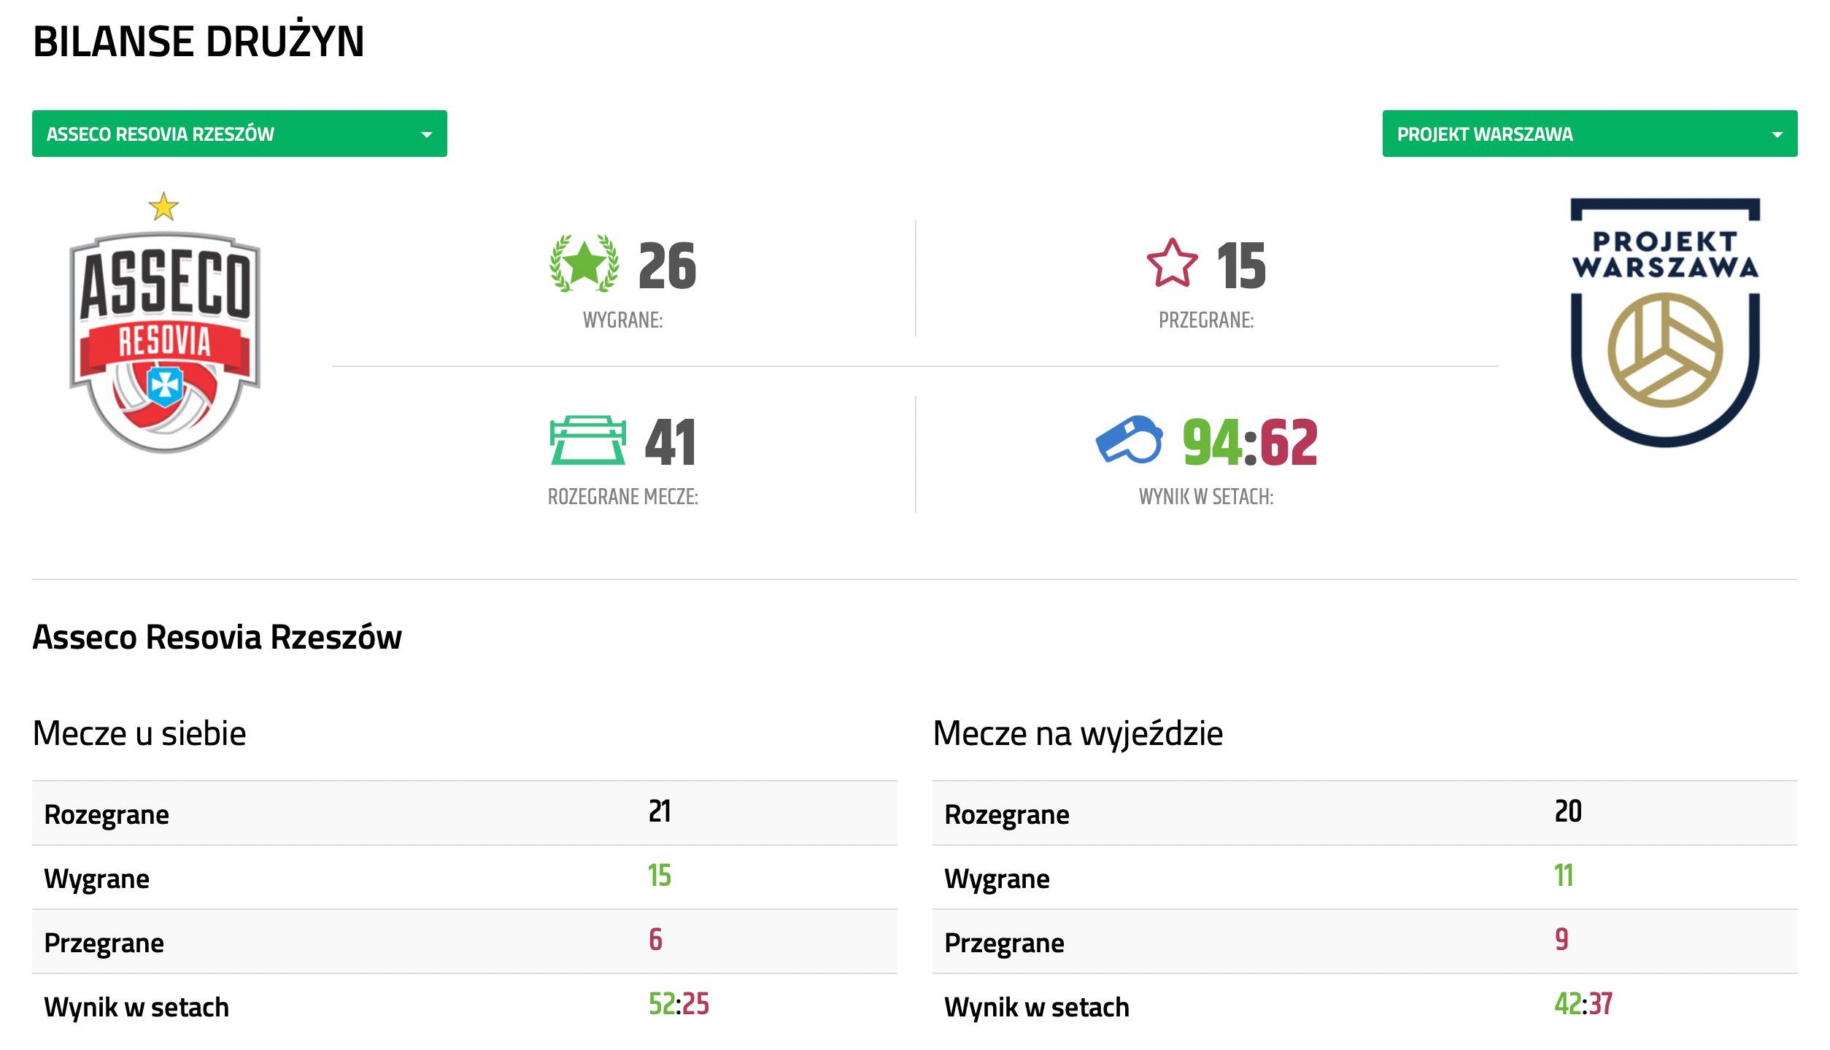Click the golden volleyball in the Warszawa crest
The image size is (1830, 1050).
pyautogui.click(x=1664, y=350)
